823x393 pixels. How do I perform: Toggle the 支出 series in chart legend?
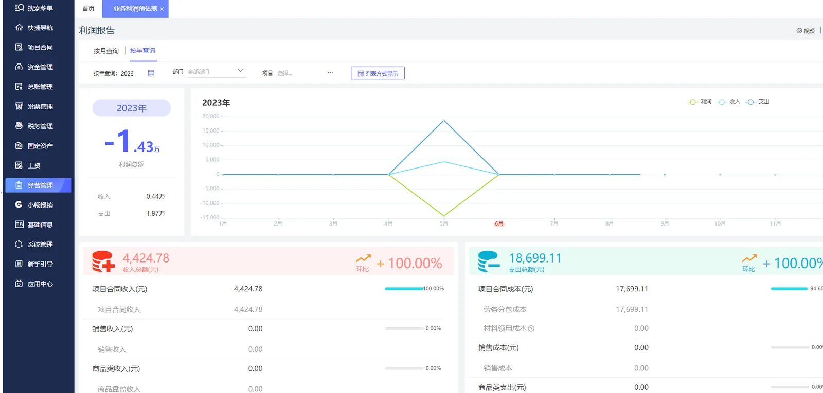point(757,102)
